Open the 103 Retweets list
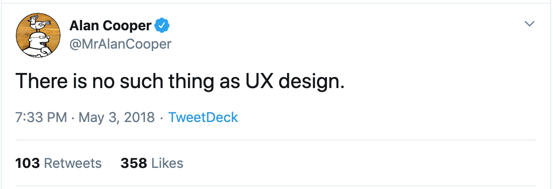Image resolution: width=553 pixels, height=189 pixels. (x=58, y=163)
